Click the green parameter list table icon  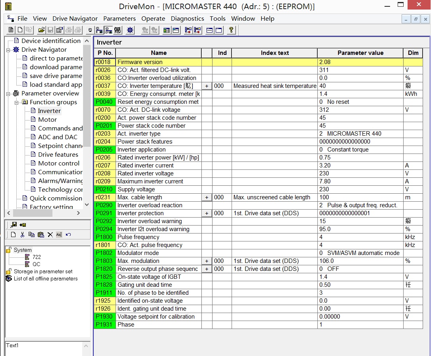point(166,30)
